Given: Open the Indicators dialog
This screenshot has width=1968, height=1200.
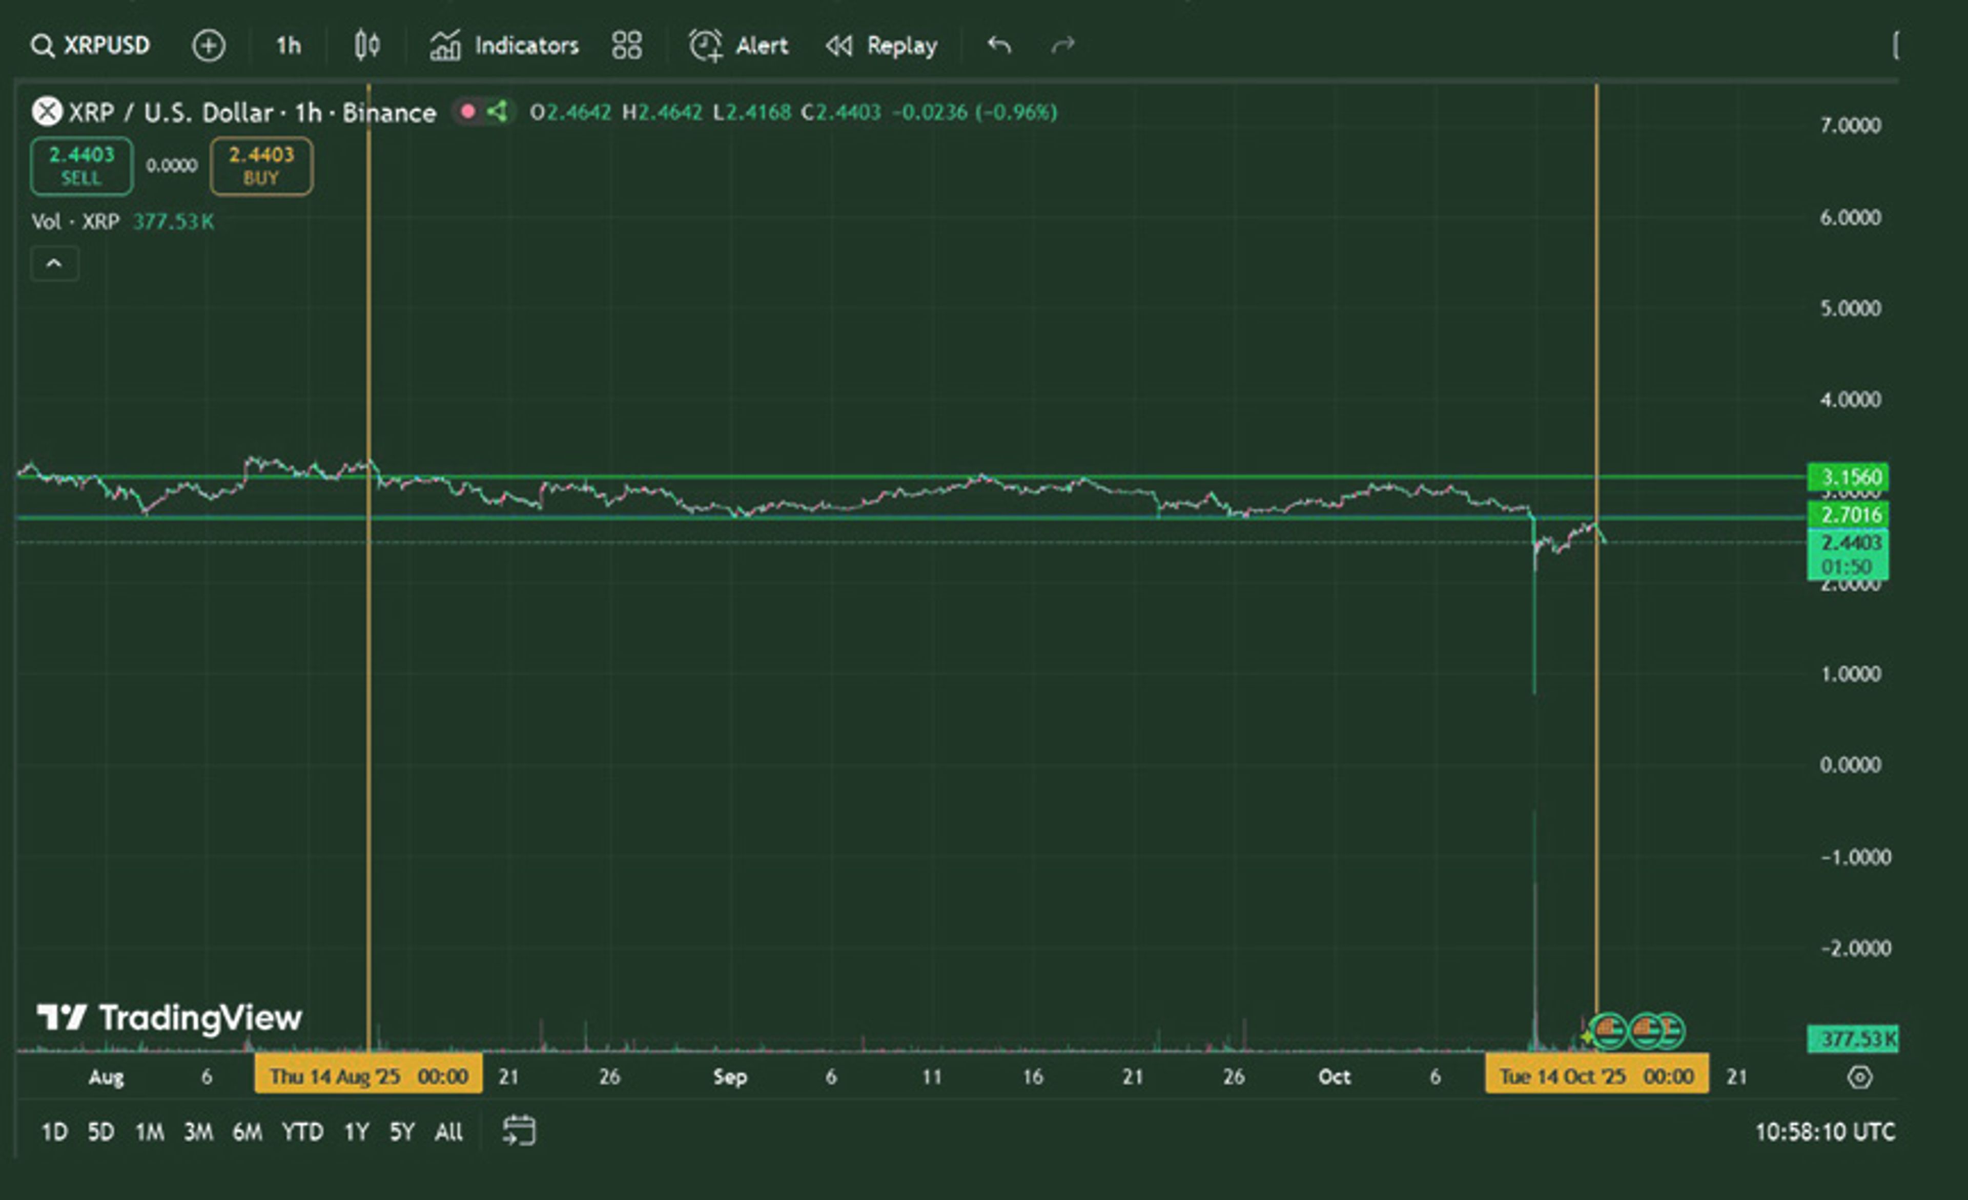Looking at the screenshot, I should click(504, 46).
